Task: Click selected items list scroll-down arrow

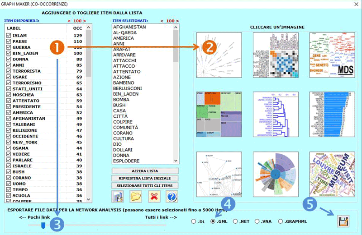Action: (x=176, y=161)
